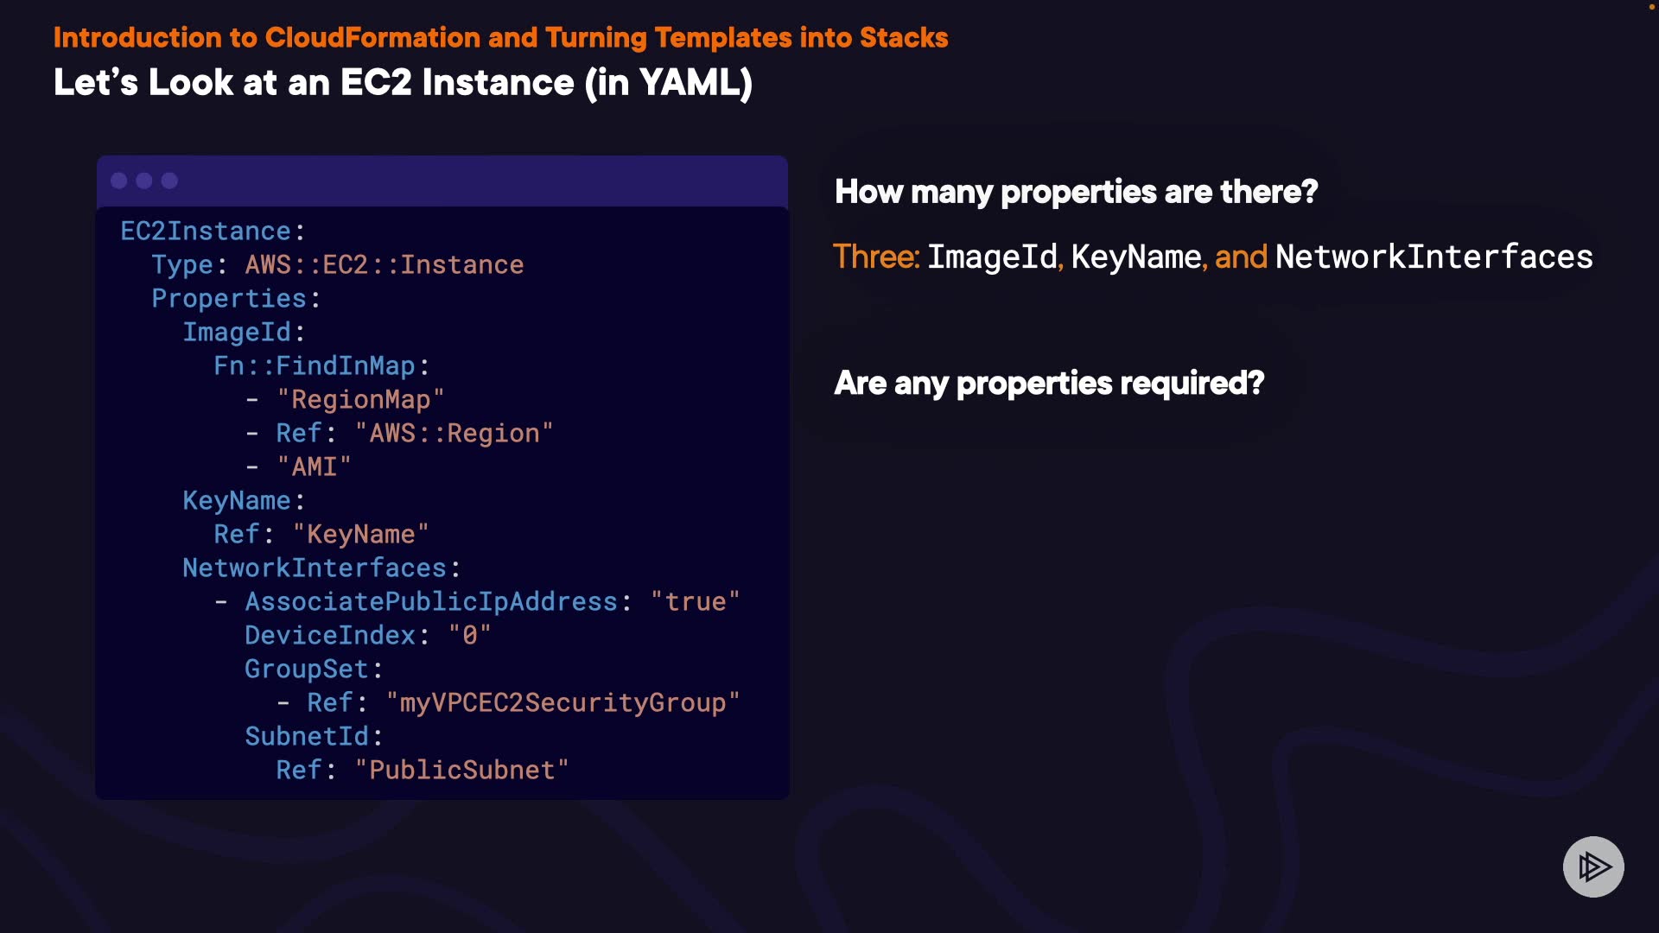Click the Properties key in the YAML
The height and width of the screenshot is (933, 1659).
(x=229, y=299)
